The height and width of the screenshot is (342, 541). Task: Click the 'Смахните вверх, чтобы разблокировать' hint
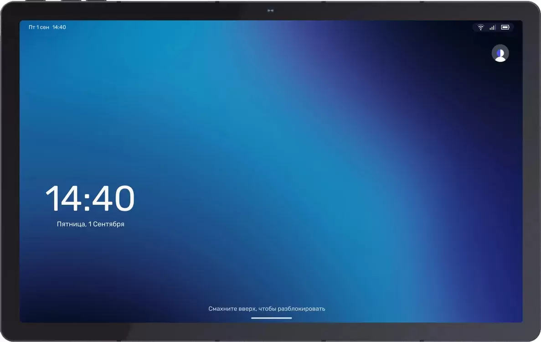pos(267,309)
